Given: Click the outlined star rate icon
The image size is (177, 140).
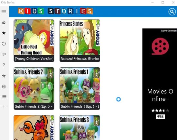Looking at the screenshot, I should tap(4, 76).
